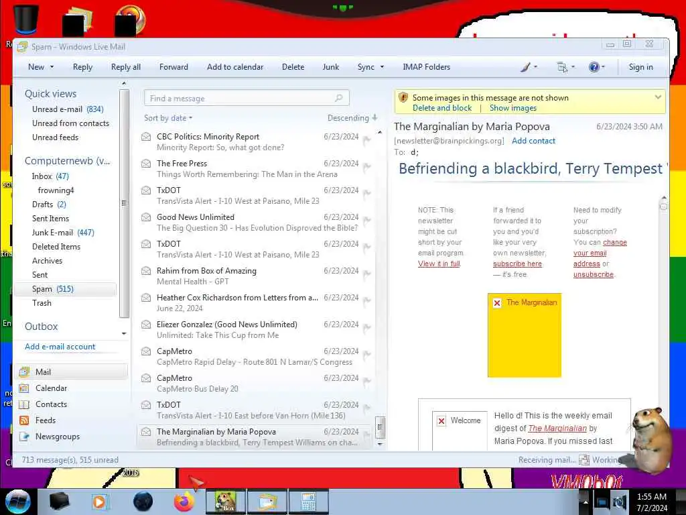Click the volume icon in system tray

[620, 502]
